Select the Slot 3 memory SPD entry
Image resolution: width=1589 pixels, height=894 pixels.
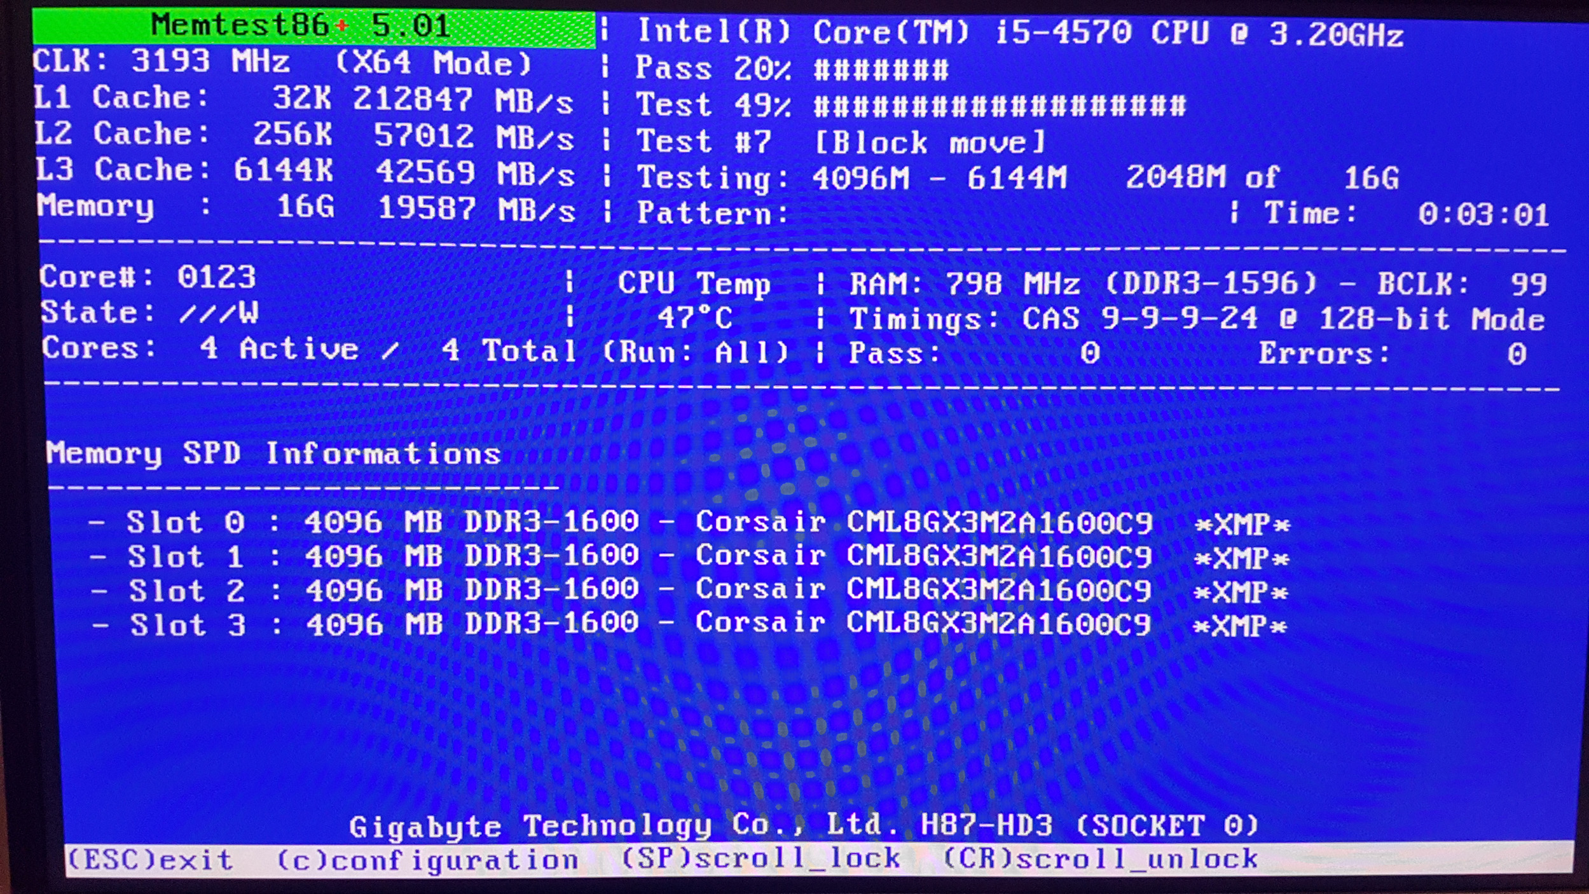tap(688, 624)
